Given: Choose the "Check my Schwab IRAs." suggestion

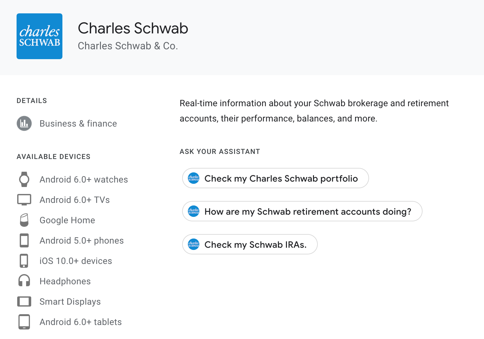Looking at the screenshot, I should click(x=255, y=245).
